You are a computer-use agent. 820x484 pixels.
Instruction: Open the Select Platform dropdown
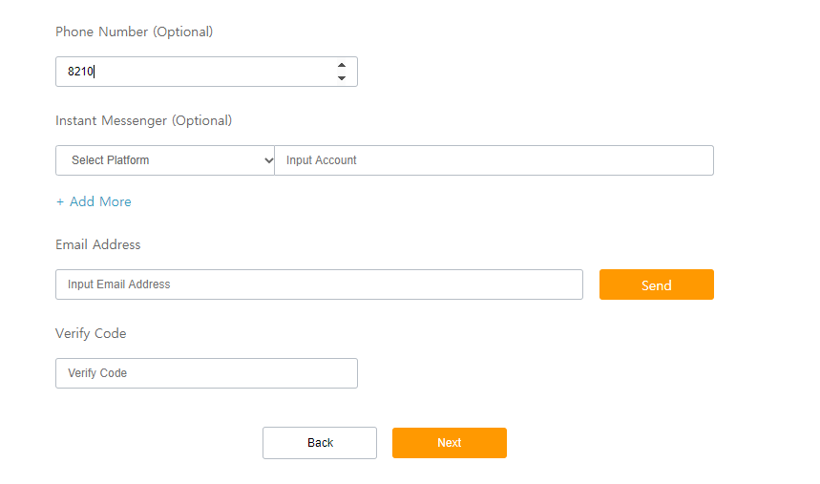[165, 160]
